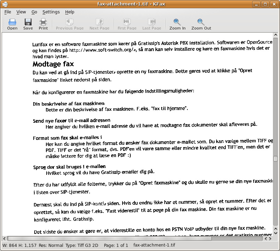Open the View menu

click(x=21, y=12)
